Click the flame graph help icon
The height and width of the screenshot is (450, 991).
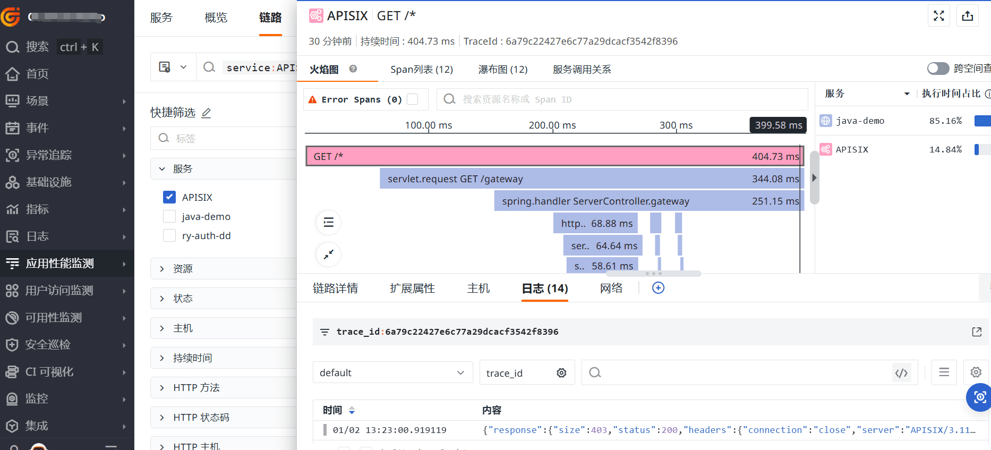353,69
